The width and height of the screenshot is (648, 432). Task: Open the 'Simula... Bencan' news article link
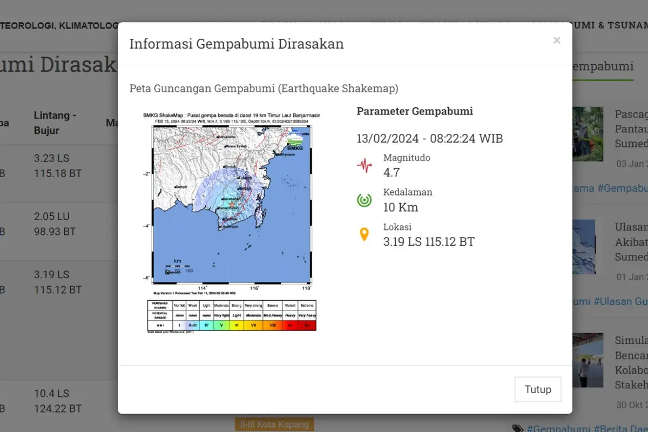pyautogui.click(x=631, y=362)
